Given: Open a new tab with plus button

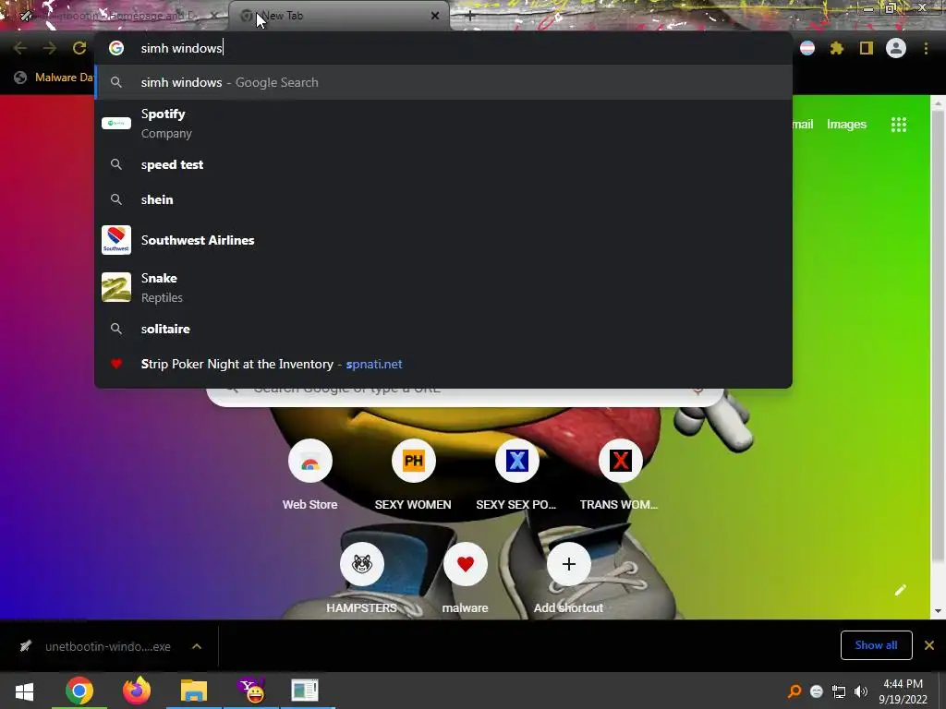Looking at the screenshot, I should coord(470,16).
